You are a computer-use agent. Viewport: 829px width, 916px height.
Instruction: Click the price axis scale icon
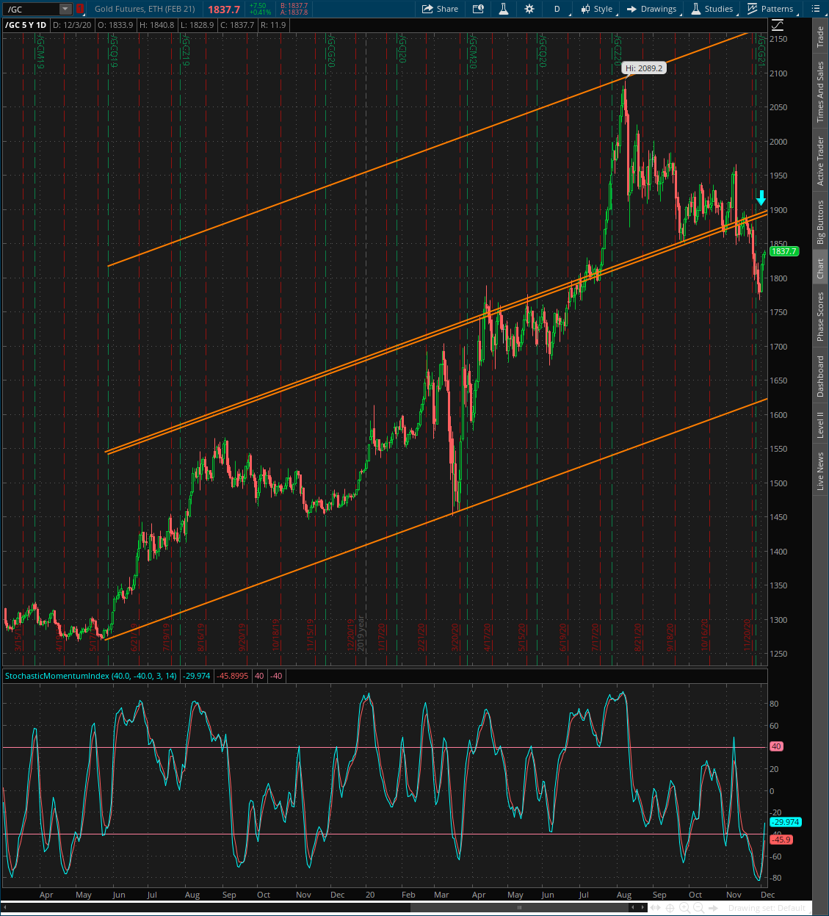[778, 25]
